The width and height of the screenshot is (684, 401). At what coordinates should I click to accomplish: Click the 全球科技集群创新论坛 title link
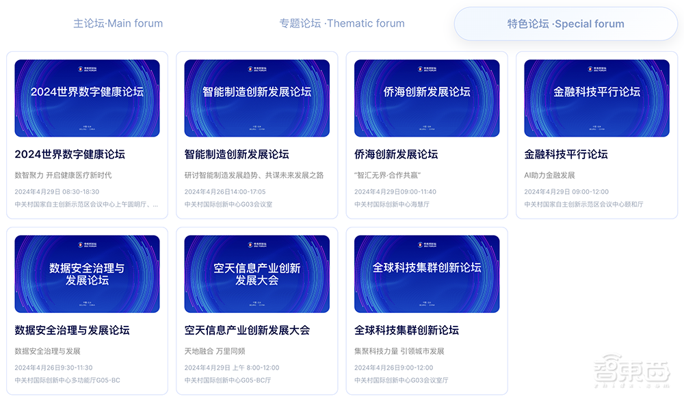[x=406, y=330]
